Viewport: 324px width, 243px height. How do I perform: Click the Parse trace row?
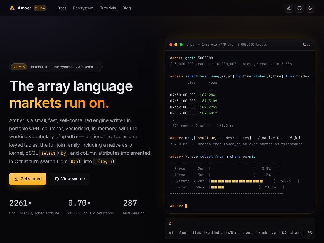pyautogui.click(x=225, y=169)
